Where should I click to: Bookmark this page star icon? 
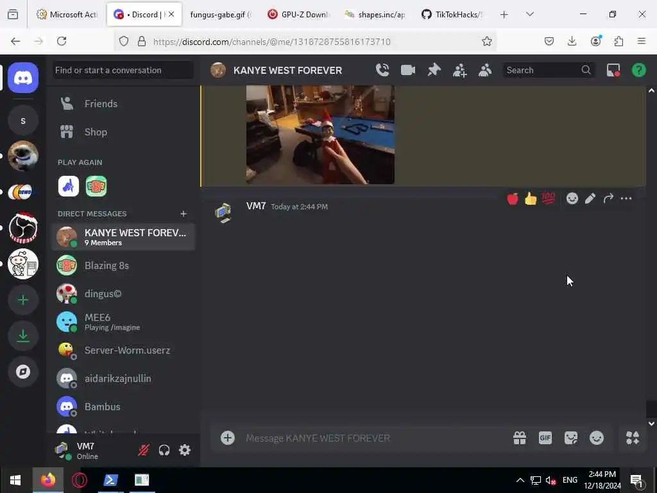pyautogui.click(x=486, y=41)
